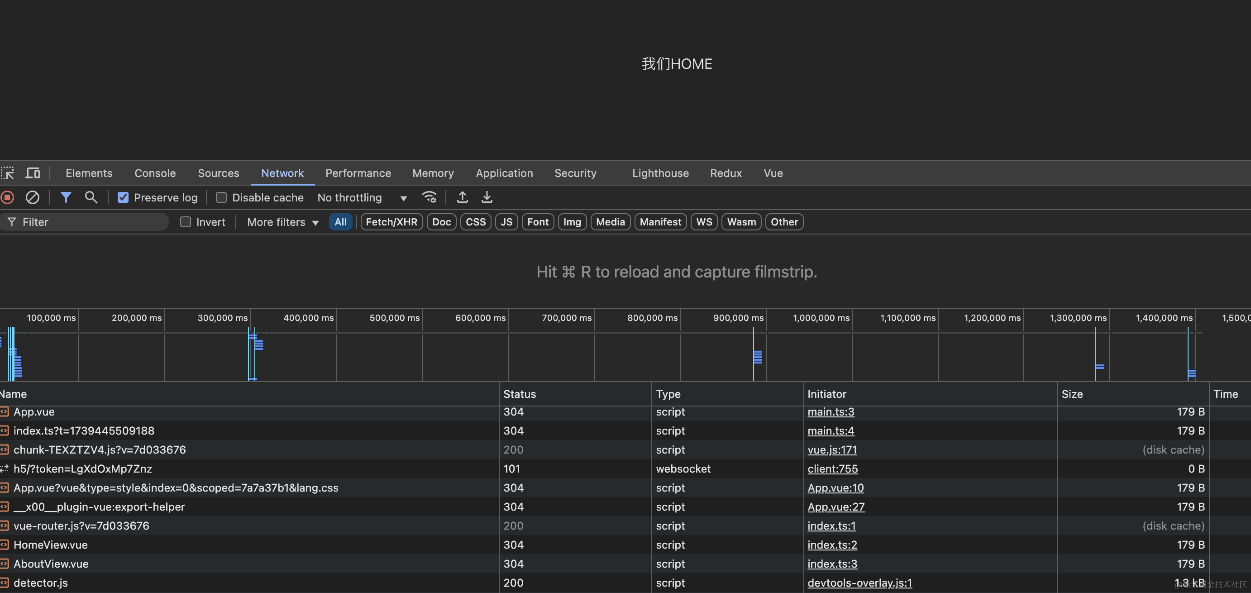Screen dimensions: 1251x593
Task: Uncheck the Preserve log checkbox
Action: point(123,197)
